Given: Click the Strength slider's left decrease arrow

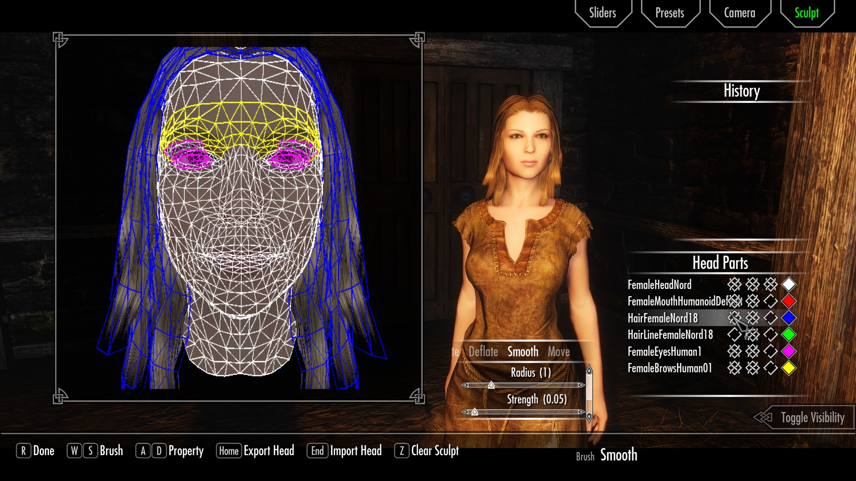Looking at the screenshot, I should coord(465,412).
